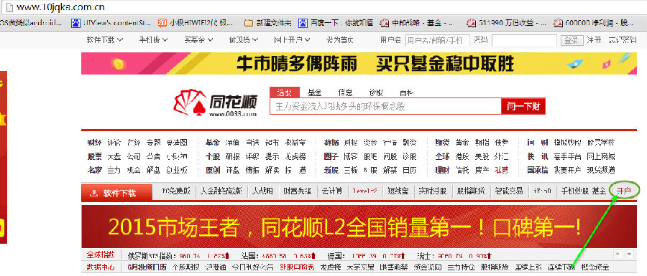647x276 pixels.
Task: Click the 登录 login button
Action: point(572,40)
